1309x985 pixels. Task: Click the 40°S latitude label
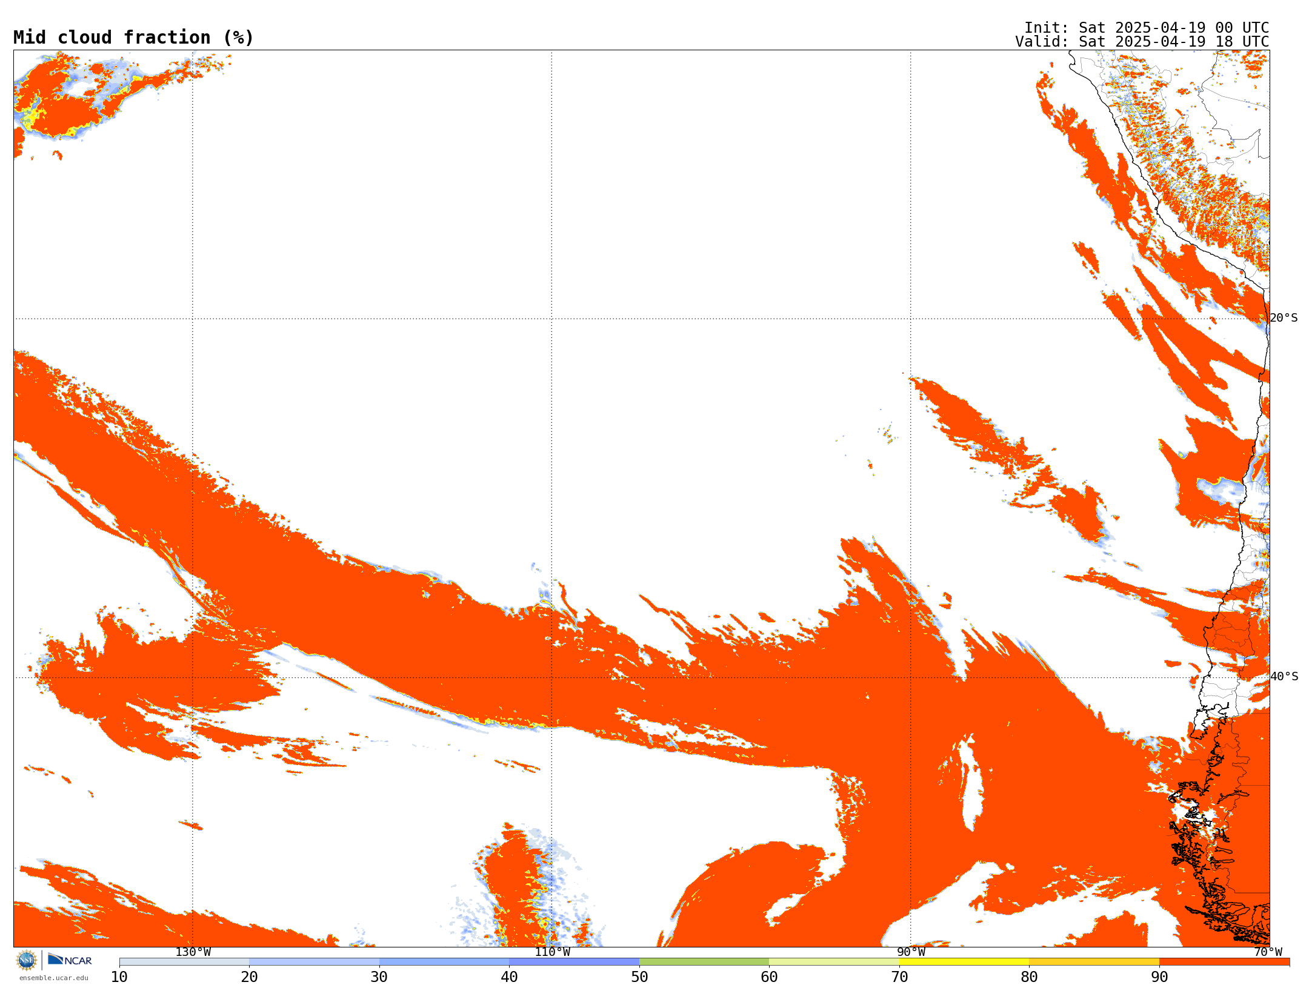[1284, 677]
